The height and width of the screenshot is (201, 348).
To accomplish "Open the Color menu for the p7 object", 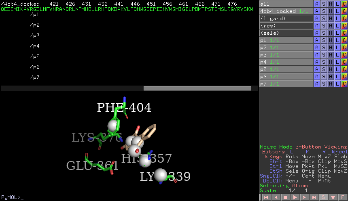I will pyautogui.click(x=344, y=84).
